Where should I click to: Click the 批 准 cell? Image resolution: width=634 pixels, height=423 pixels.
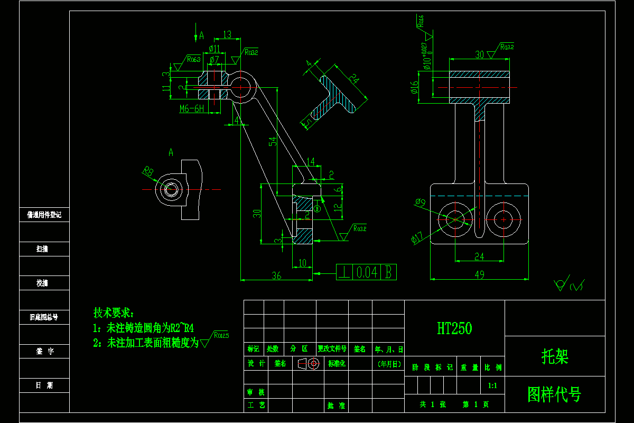coord(337,405)
